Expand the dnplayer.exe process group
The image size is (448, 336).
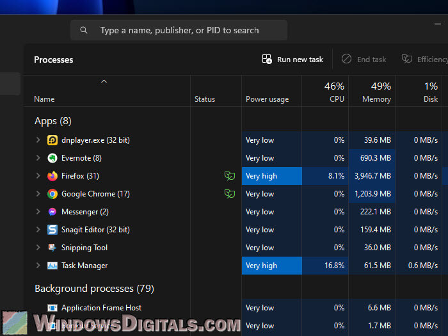pyautogui.click(x=38, y=140)
